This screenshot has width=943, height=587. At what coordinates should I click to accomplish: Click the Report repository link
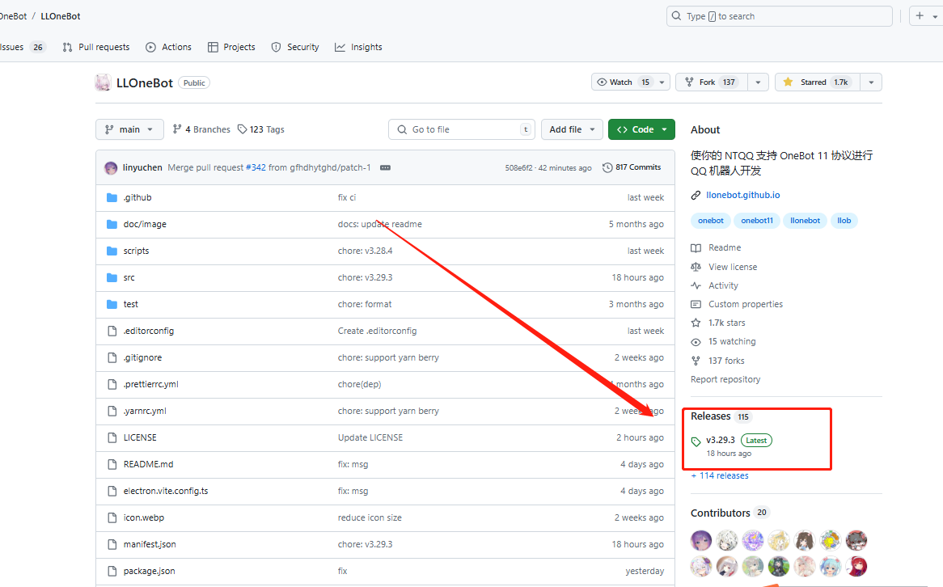coord(725,379)
